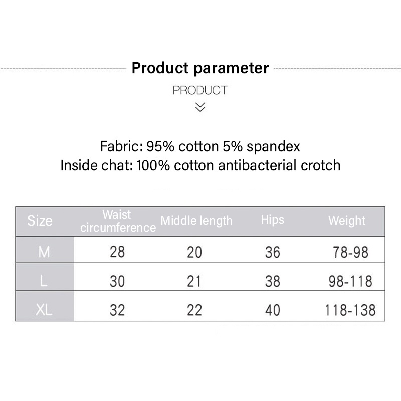The image size is (401, 401).
Task: Click the antibacterial crotch description line
Action: pos(200,165)
